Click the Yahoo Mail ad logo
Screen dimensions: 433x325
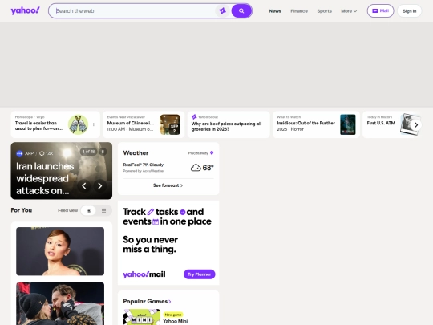pos(144,274)
